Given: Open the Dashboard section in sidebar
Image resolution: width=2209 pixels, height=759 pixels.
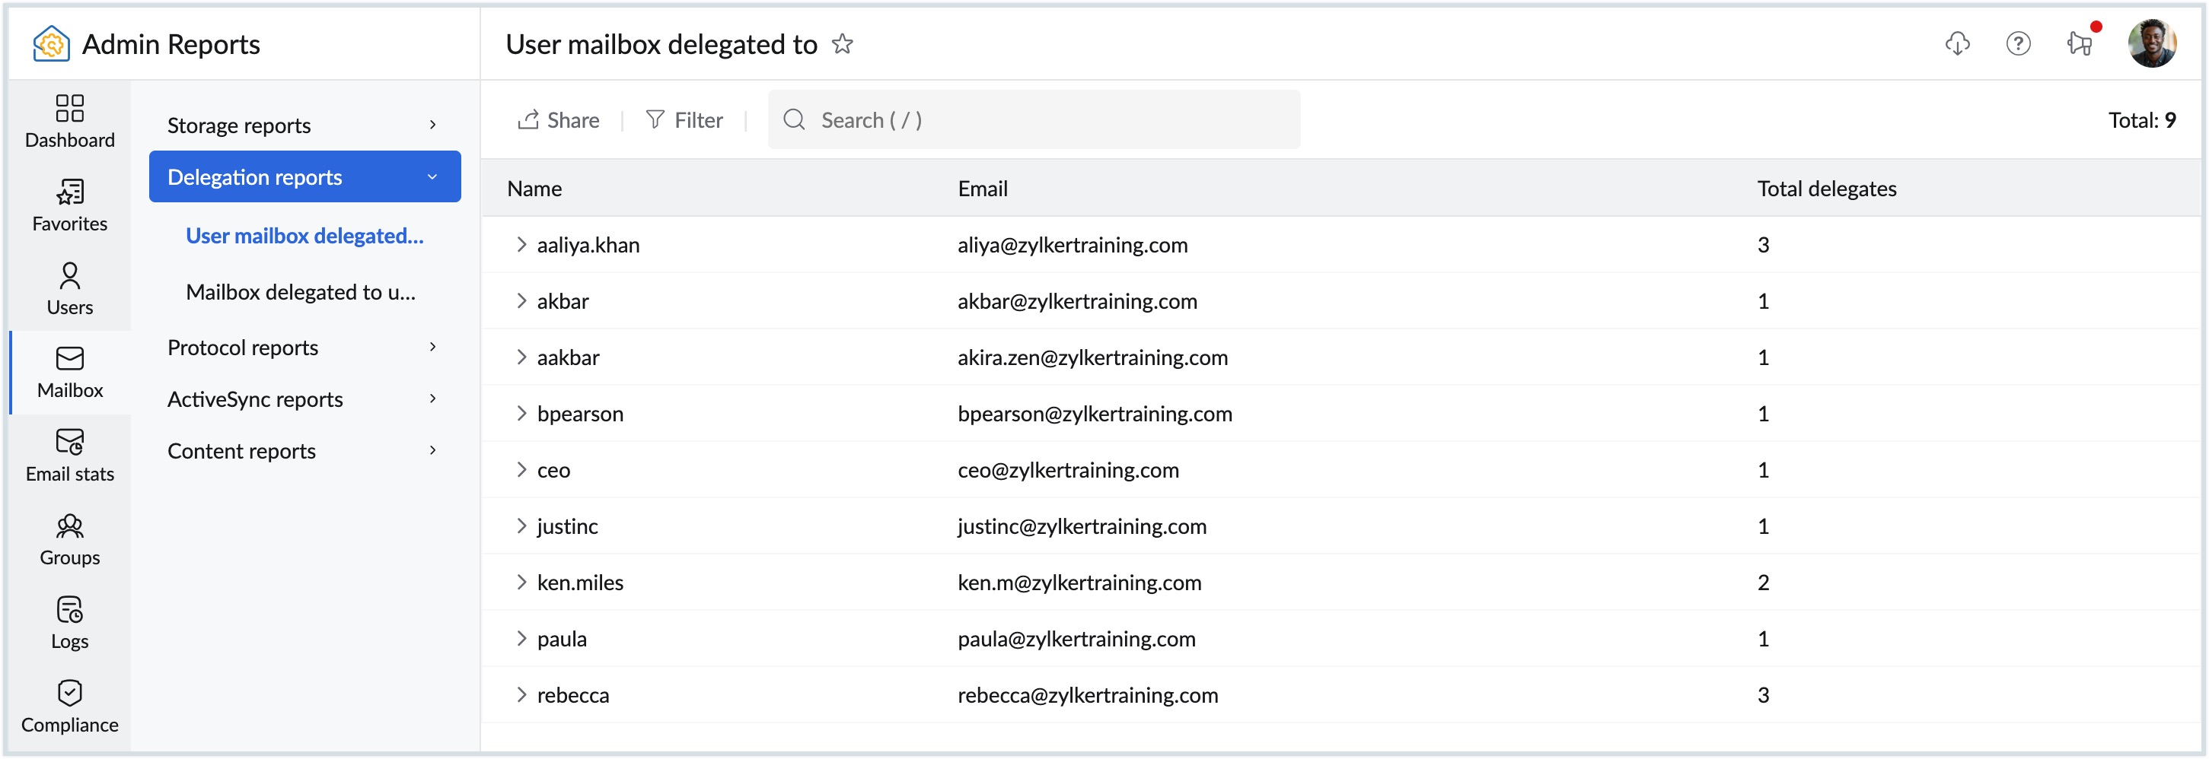Looking at the screenshot, I should pos(69,121).
